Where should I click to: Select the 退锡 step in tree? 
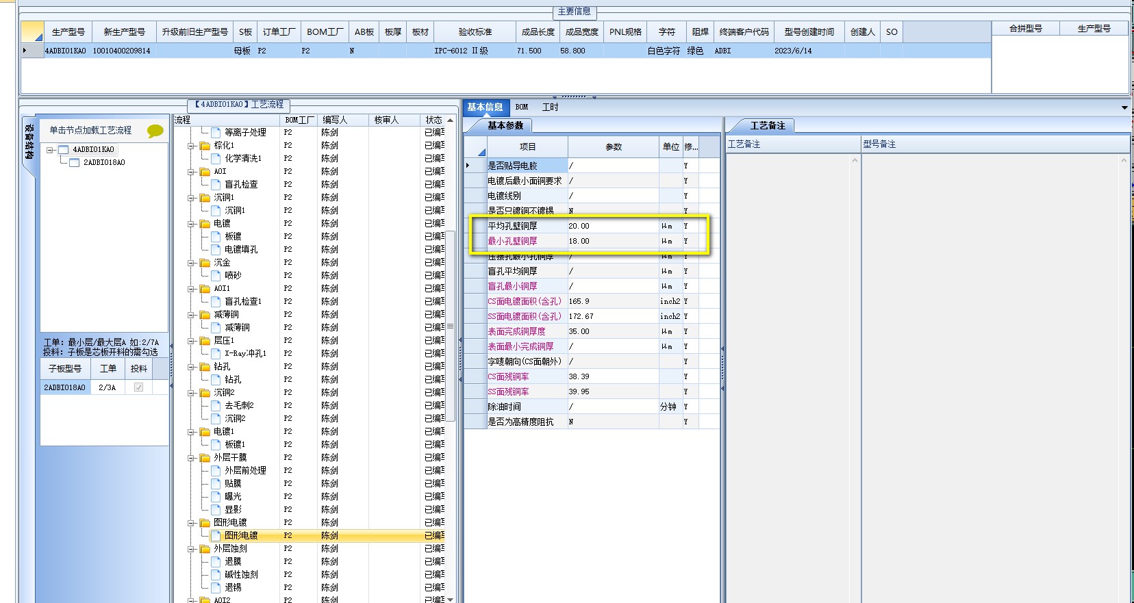pyautogui.click(x=233, y=588)
